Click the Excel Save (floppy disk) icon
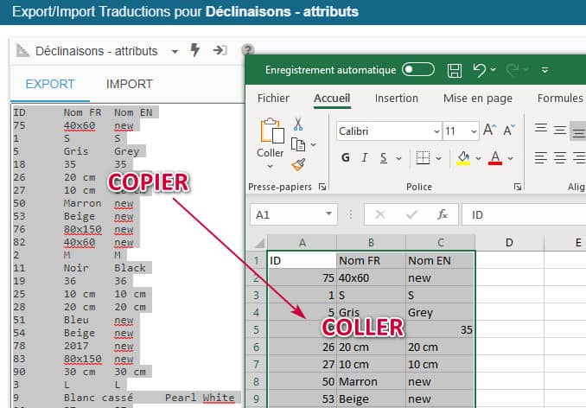586x408 pixels. [x=455, y=70]
